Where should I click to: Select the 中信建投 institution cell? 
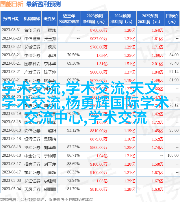pos(32,39)
